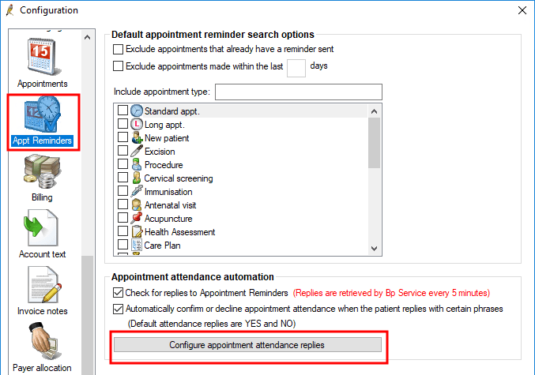The image size is (535, 375).
Task: Open the Account text icon
Action: click(41, 227)
